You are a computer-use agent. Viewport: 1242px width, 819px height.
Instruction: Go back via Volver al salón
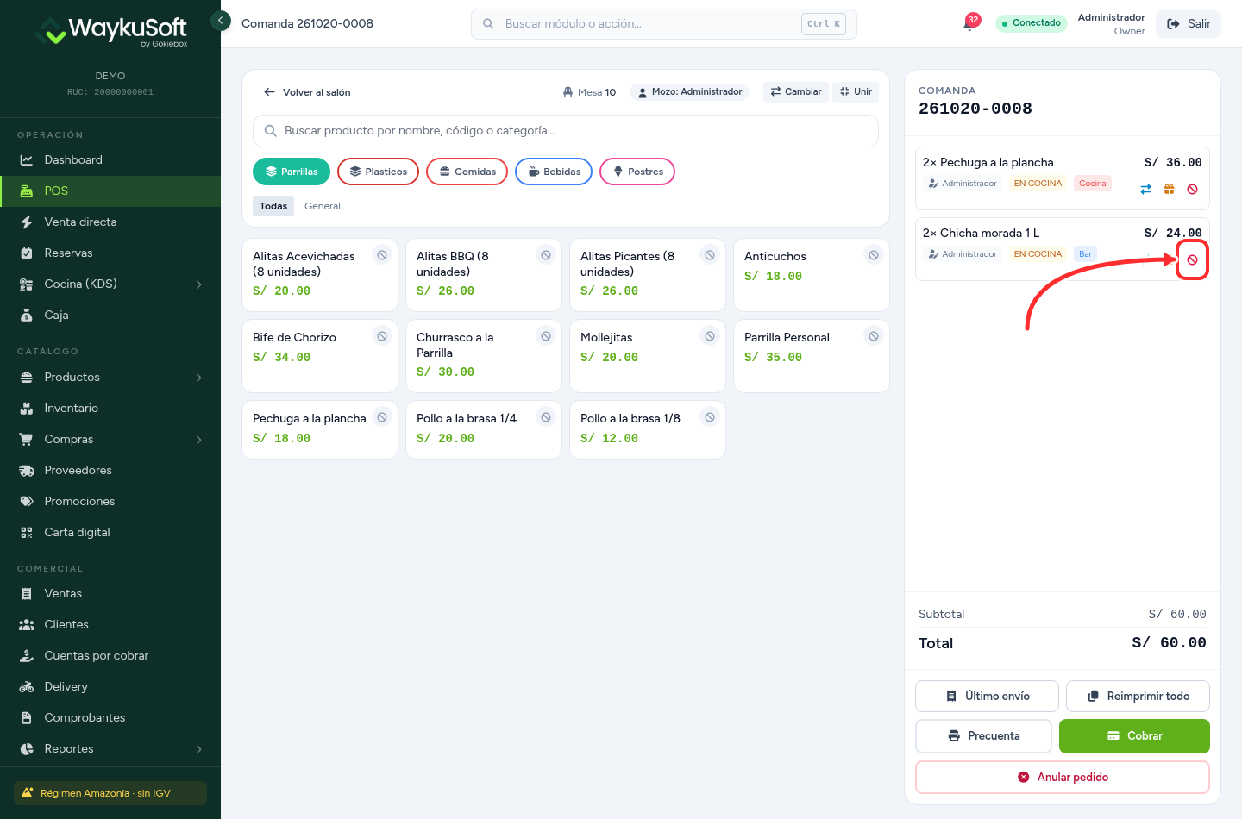[307, 92]
